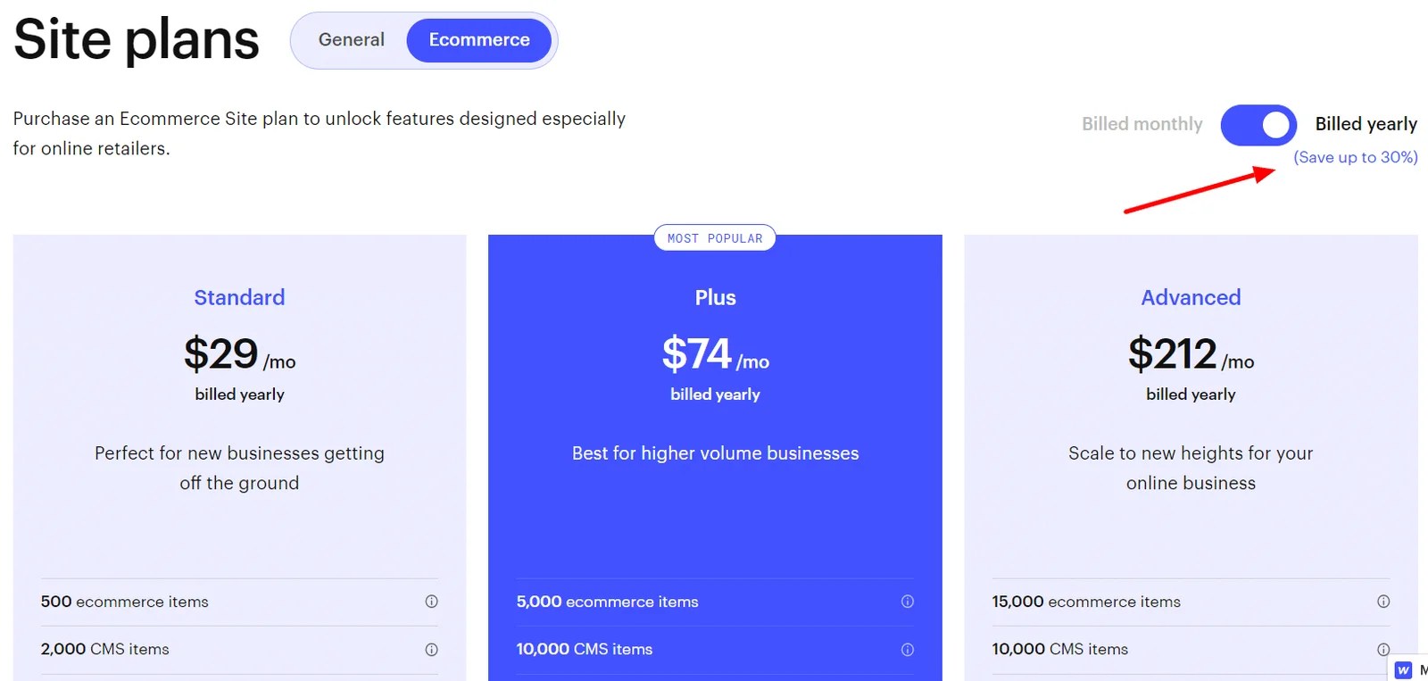Click the MOST POPULAR badge on Plus plan

click(714, 237)
